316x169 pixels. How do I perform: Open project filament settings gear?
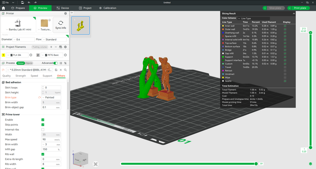tap(65, 47)
